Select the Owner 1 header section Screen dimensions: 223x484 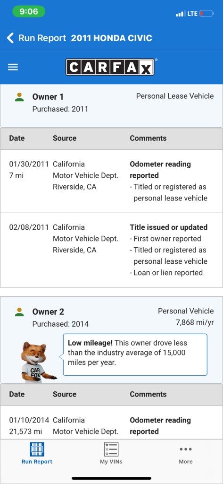pos(111,105)
